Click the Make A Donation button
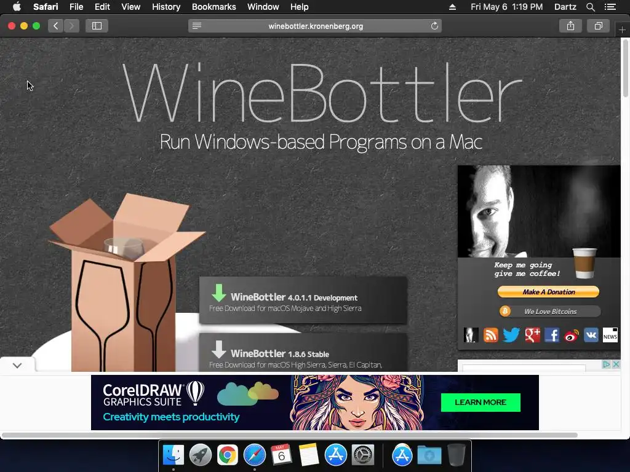 (548, 292)
